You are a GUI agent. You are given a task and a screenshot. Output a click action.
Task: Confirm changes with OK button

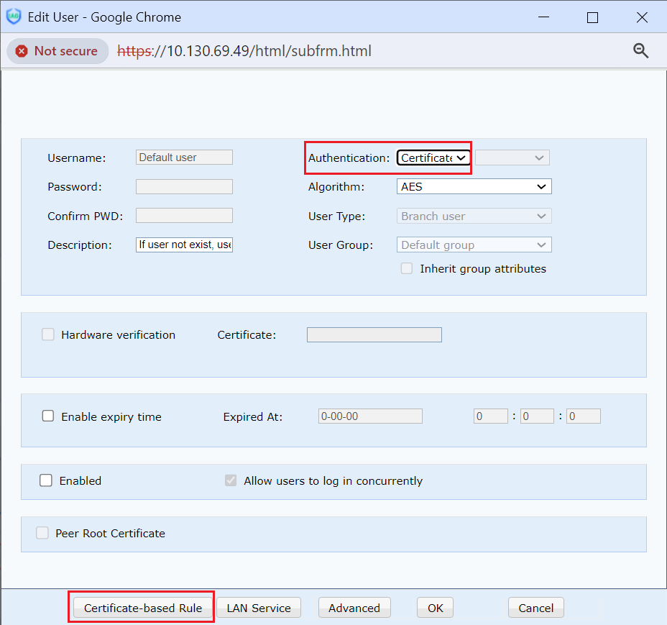pyautogui.click(x=436, y=608)
